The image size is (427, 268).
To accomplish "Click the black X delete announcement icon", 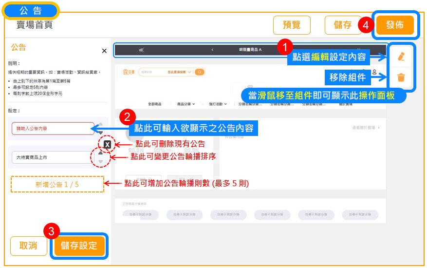I will (x=107, y=144).
